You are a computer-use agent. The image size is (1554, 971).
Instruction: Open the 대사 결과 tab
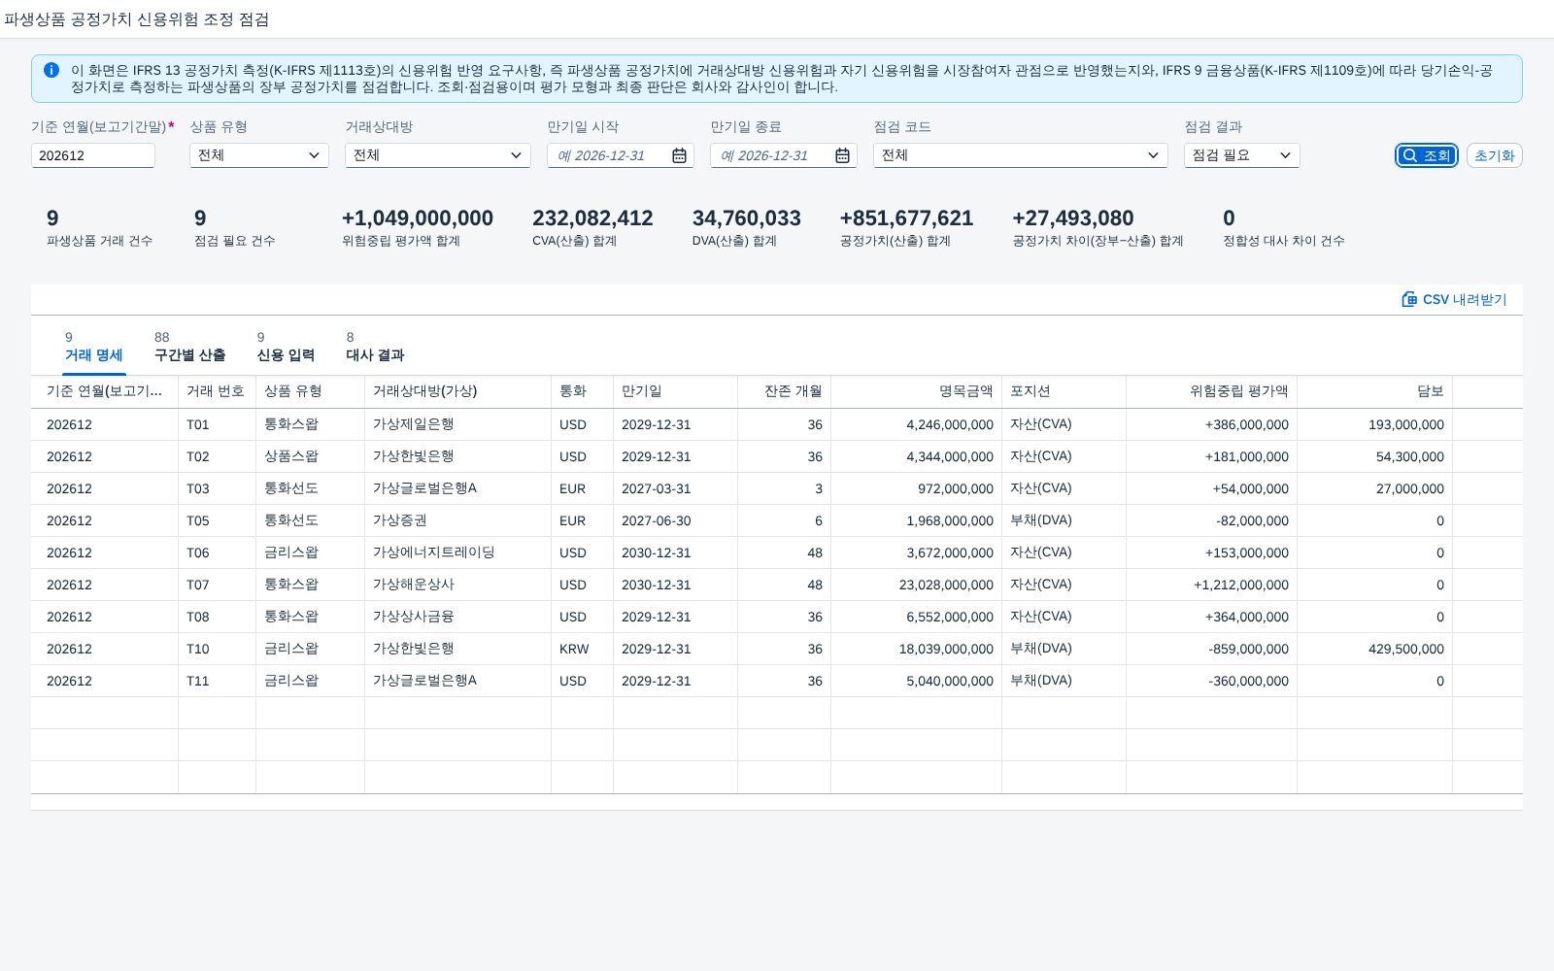click(x=375, y=348)
